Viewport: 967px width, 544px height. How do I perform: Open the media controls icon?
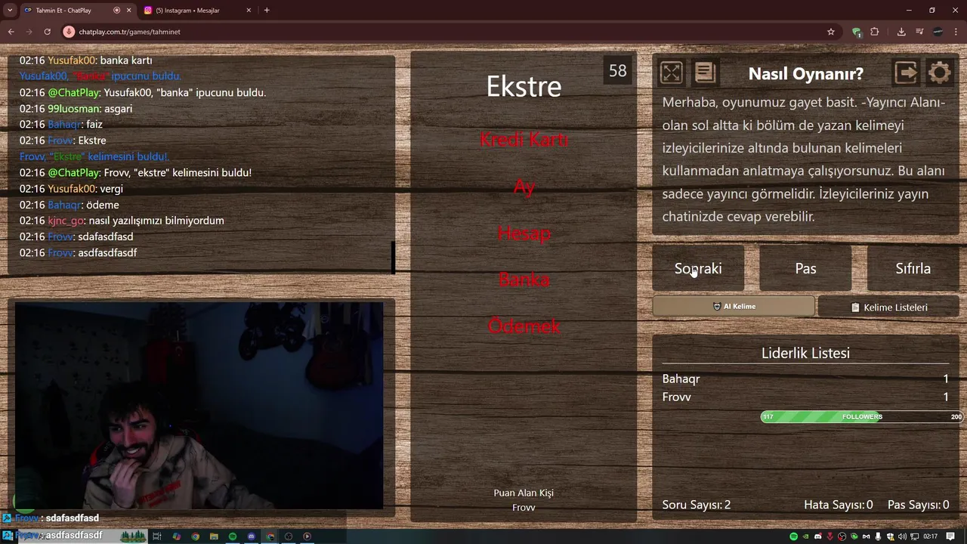(919, 32)
